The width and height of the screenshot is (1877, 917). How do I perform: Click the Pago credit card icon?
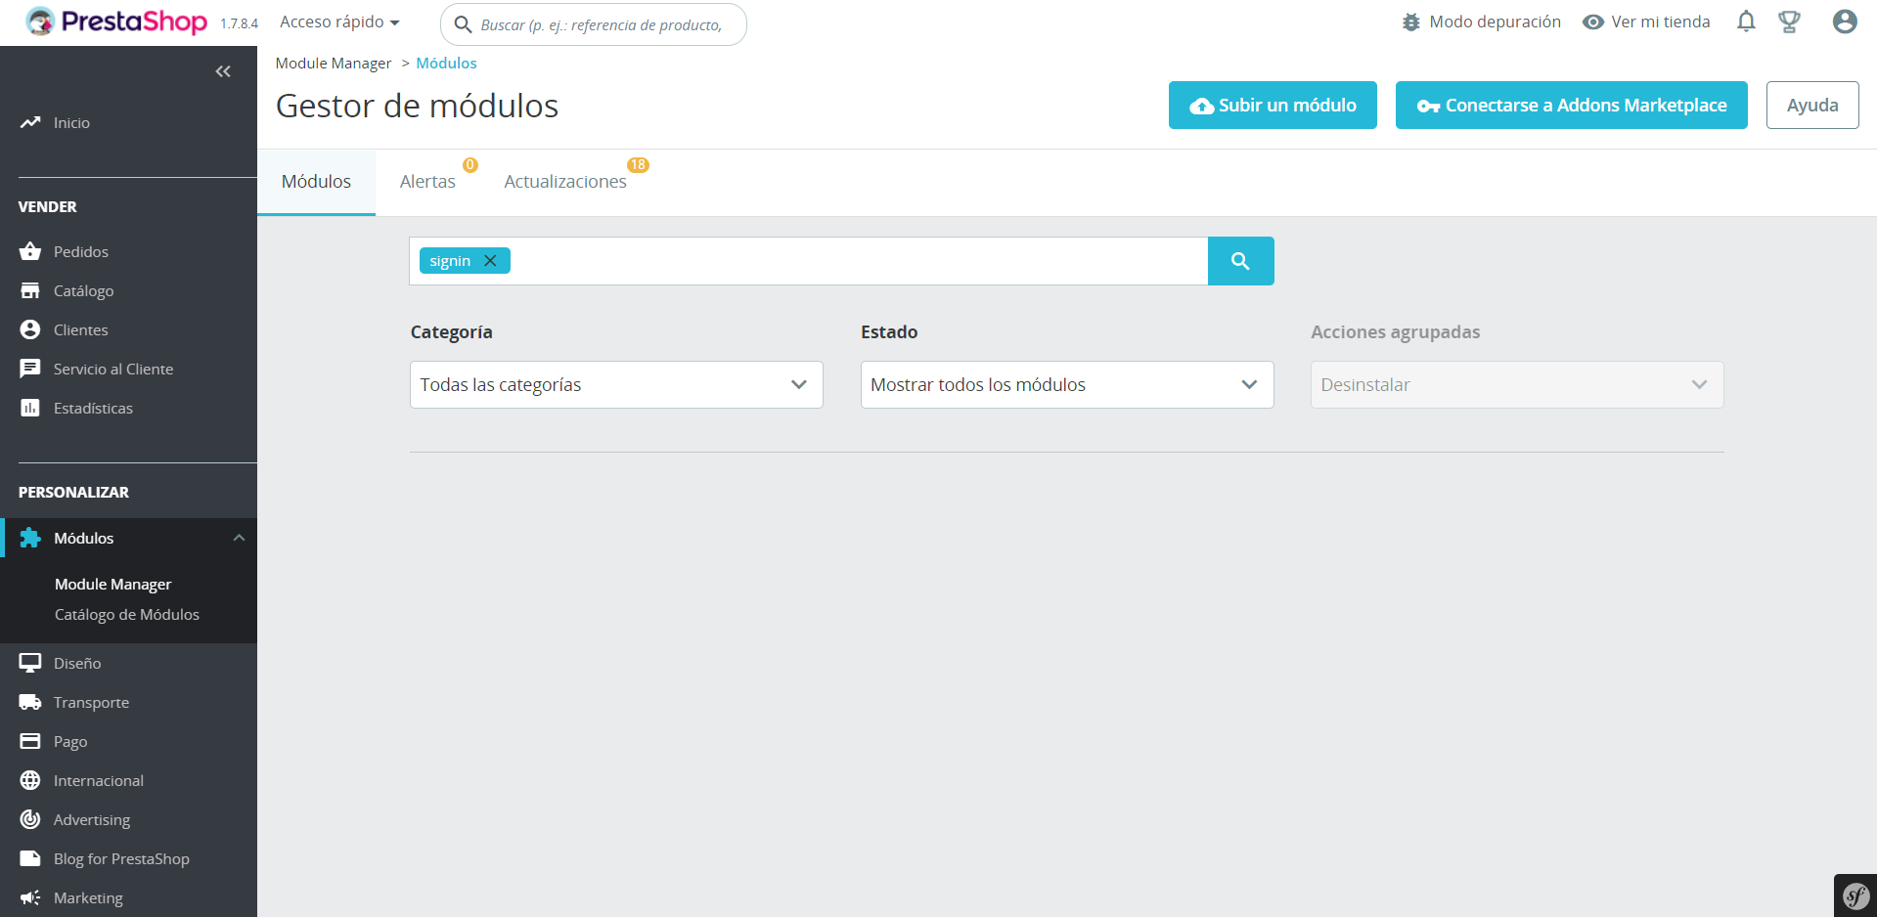(30, 741)
